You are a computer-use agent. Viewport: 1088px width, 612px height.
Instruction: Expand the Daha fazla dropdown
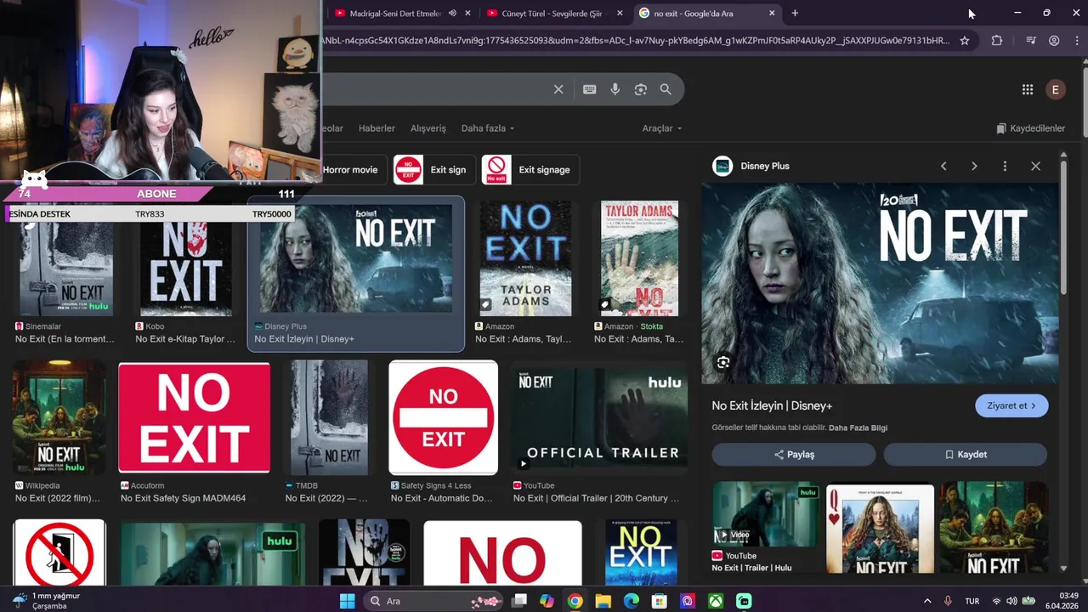[488, 128]
